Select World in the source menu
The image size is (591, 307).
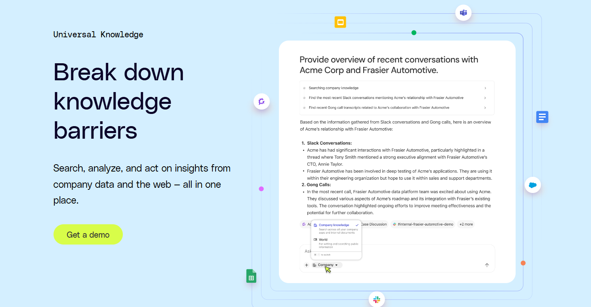coord(336,243)
